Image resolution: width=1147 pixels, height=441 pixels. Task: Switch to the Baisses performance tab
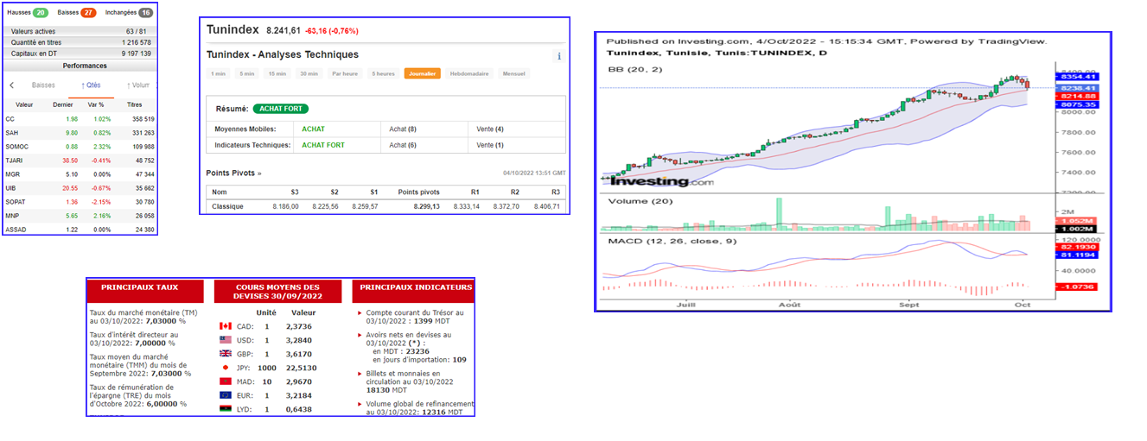point(43,85)
